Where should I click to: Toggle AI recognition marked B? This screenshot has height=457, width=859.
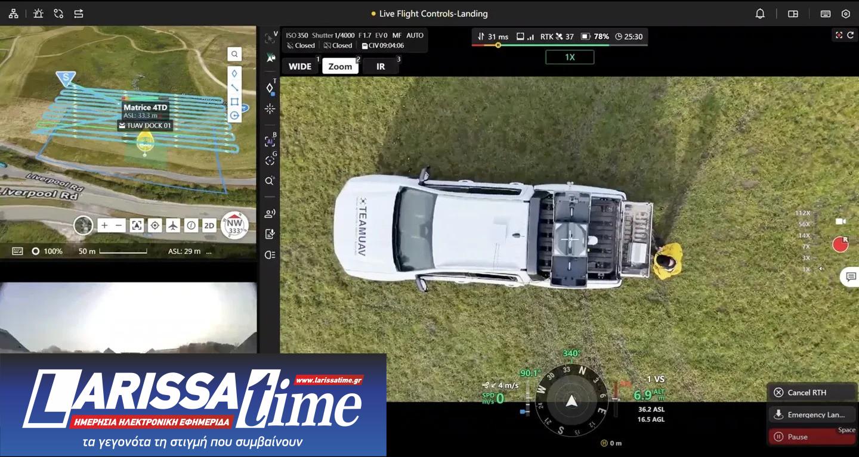click(x=270, y=141)
